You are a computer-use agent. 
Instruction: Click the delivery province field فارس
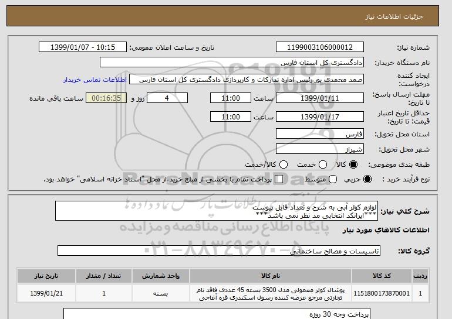pos(320,134)
